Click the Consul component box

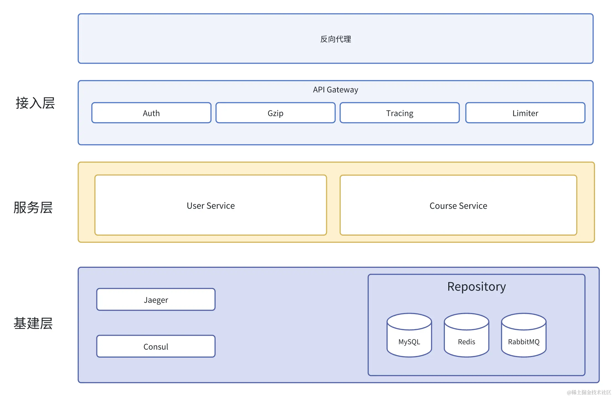(156, 346)
